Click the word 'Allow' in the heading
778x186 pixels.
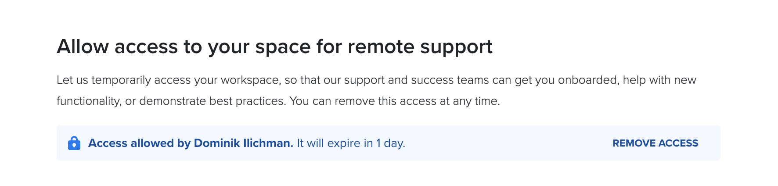pyautogui.click(x=83, y=46)
